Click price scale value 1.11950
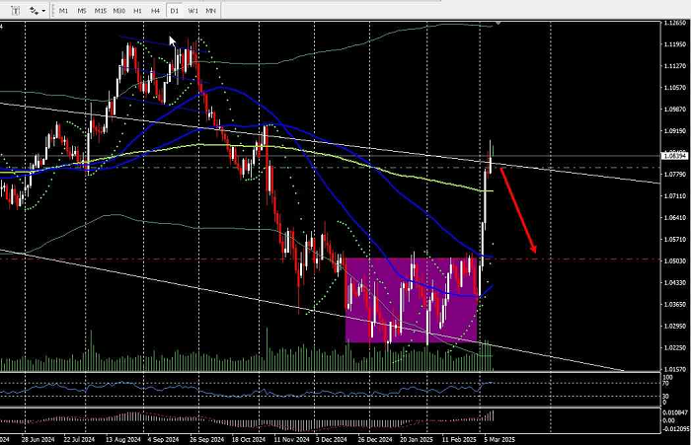The height and width of the screenshot is (445, 691). tap(675, 44)
